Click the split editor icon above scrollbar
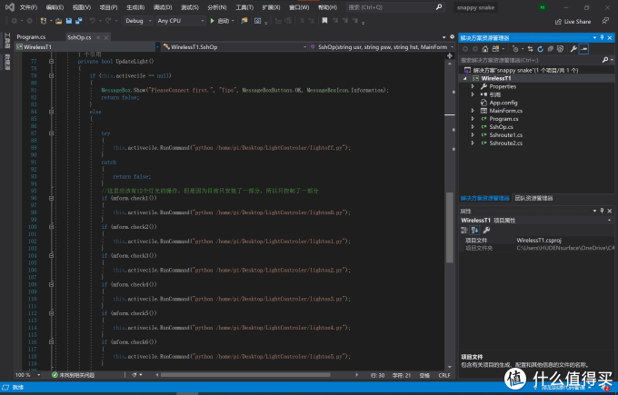The width and height of the screenshot is (618, 395). 449,56
